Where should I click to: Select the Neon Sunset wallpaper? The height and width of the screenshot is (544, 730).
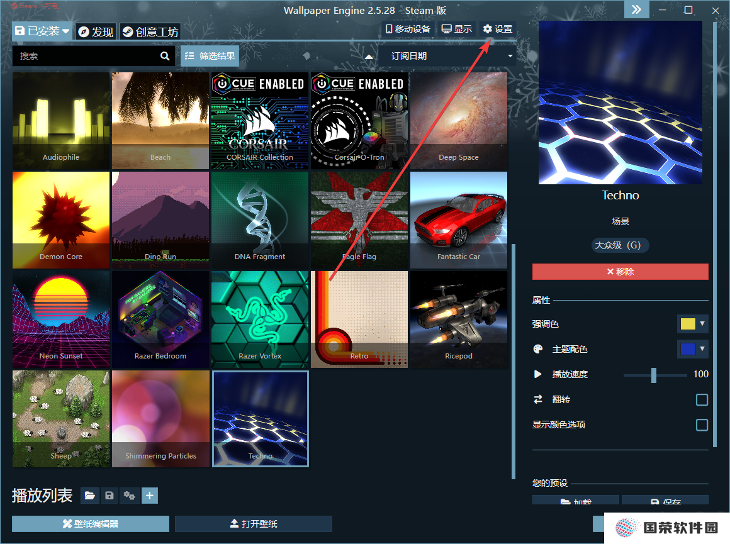click(61, 319)
